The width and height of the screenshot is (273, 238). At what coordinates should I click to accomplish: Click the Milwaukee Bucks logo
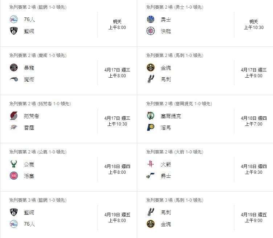(x=14, y=164)
